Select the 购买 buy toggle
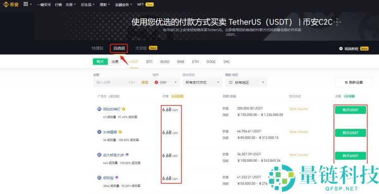379x194 pixels. pos(100,62)
